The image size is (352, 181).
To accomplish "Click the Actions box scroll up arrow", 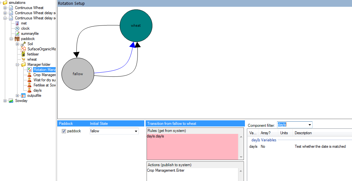I will 241,171.
